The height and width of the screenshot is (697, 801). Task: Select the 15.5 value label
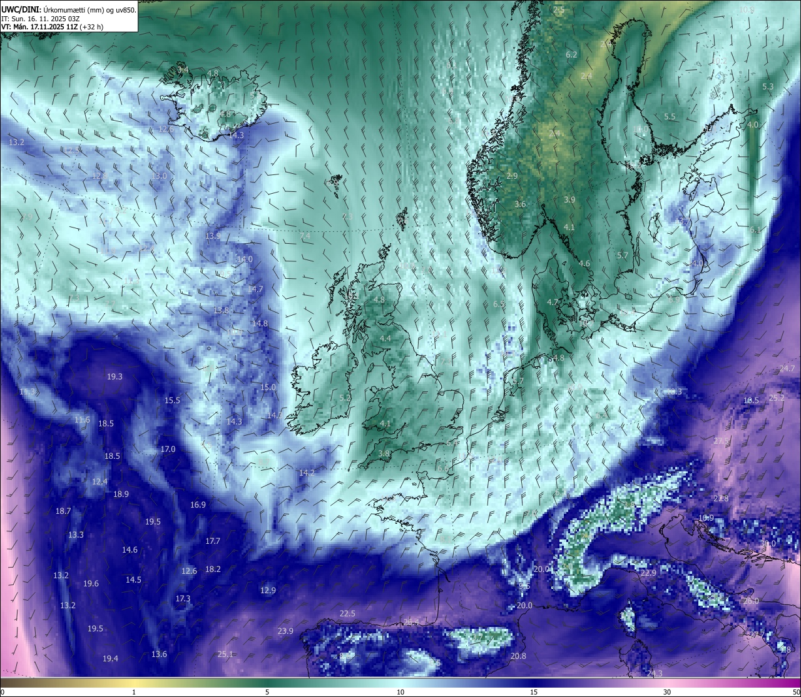[172, 400]
